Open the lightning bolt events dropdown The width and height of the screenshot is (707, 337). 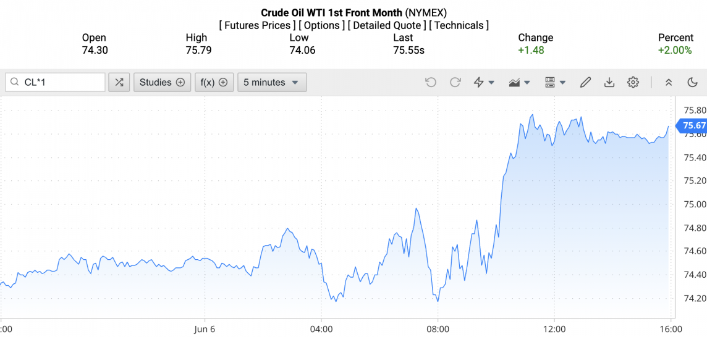[484, 82]
